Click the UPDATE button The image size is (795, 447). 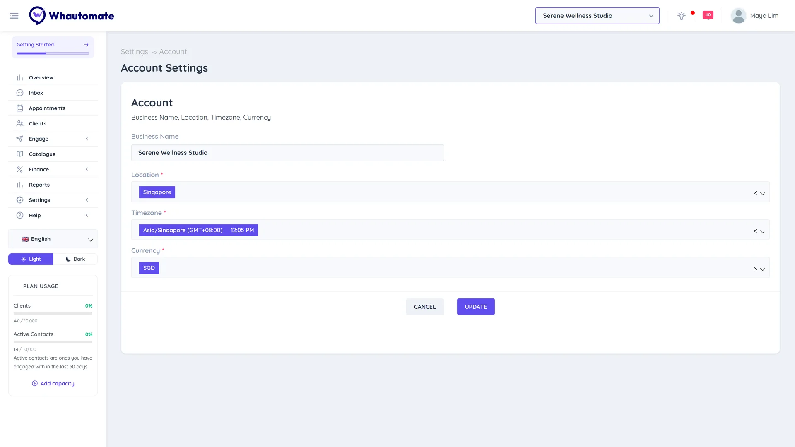pyautogui.click(x=476, y=307)
